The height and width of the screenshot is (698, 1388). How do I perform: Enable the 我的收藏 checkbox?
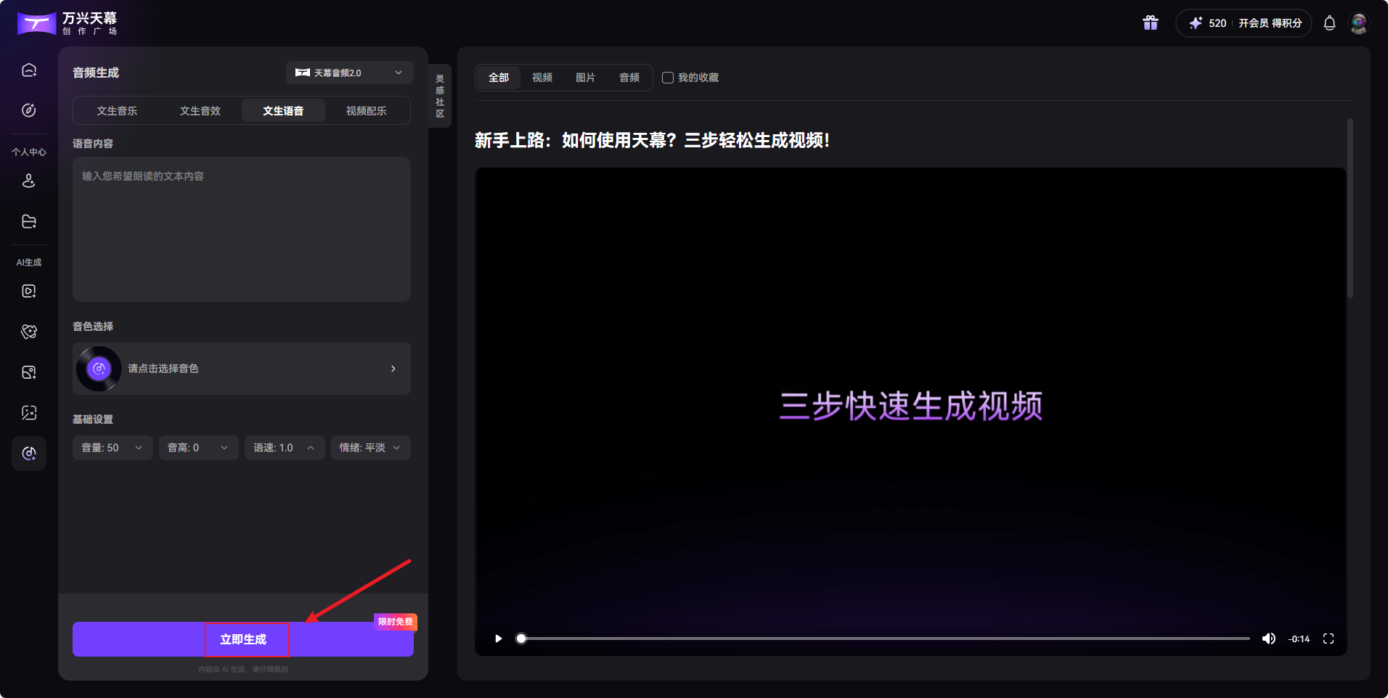tap(668, 78)
